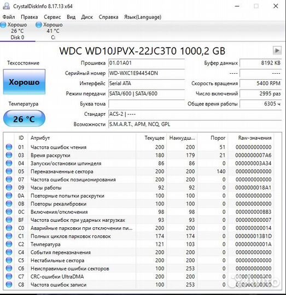Click the Disk 0 blue status orb
286x295 pixels.
pos(3,25)
